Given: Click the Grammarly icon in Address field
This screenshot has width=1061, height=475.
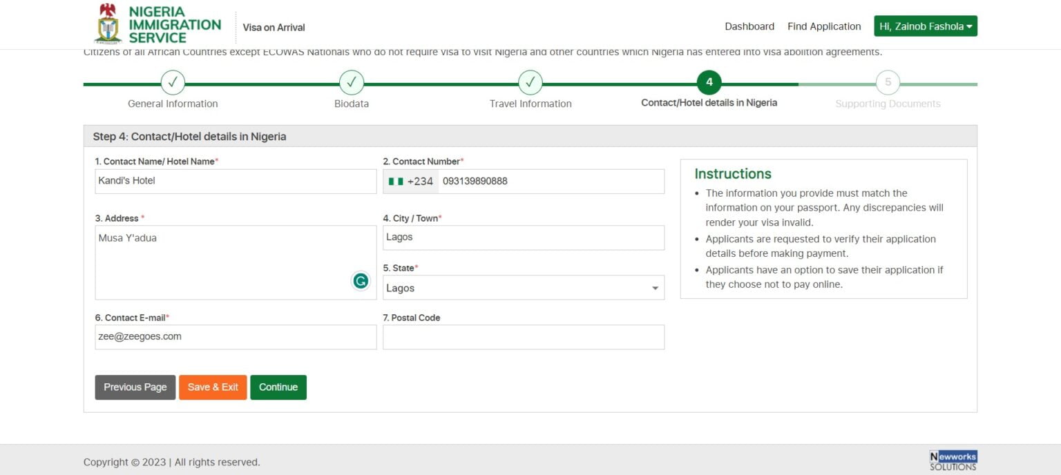Looking at the screenshot, I should tap(361, 280).
